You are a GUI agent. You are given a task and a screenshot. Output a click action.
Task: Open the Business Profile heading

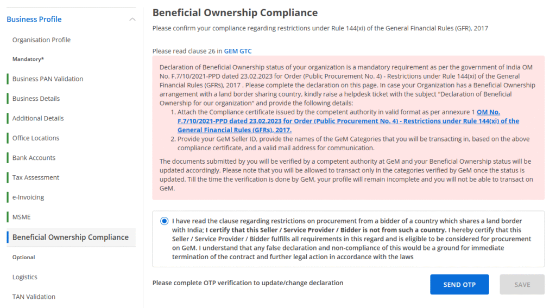34,20
